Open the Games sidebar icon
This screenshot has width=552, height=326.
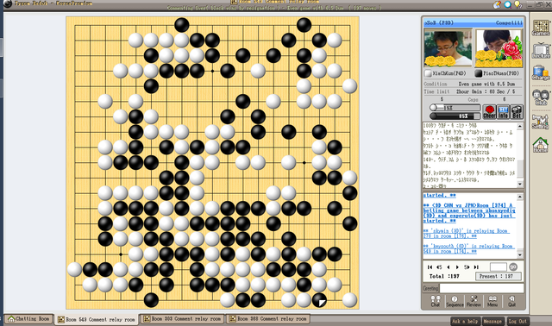click(x=541, y=28)
